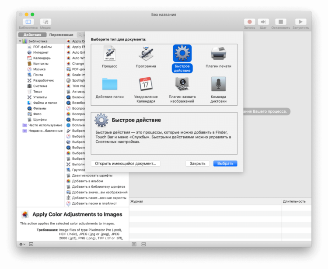Select the Процесс document type icon
This screenshot has width=328, height=269.
[110, 53]
